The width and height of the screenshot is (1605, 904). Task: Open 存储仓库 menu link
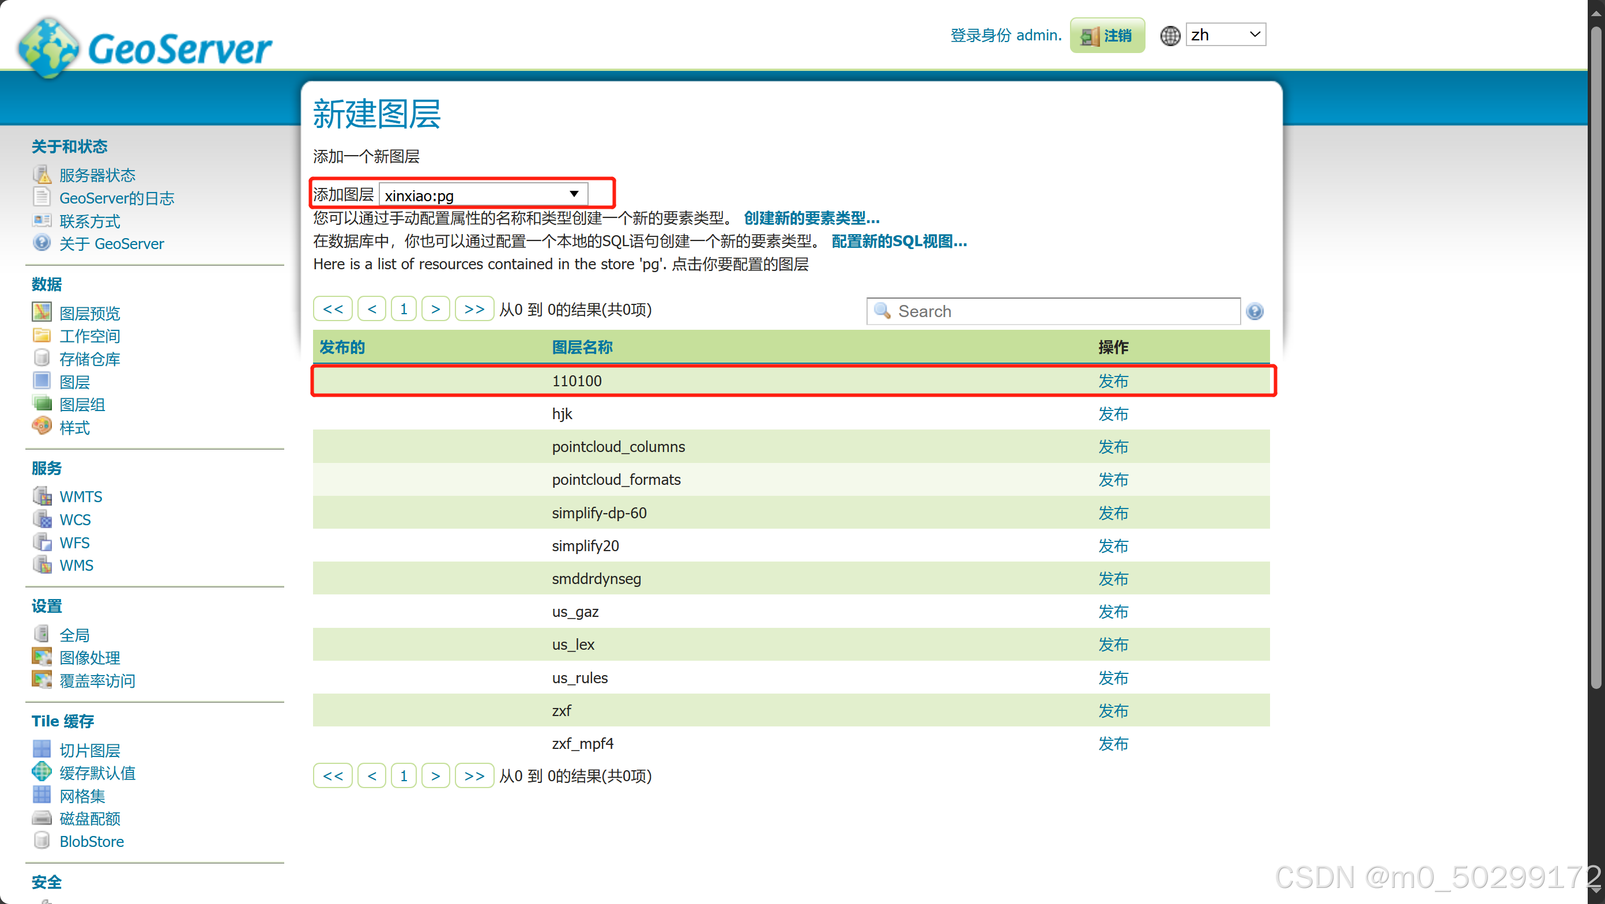click(90, 359)
